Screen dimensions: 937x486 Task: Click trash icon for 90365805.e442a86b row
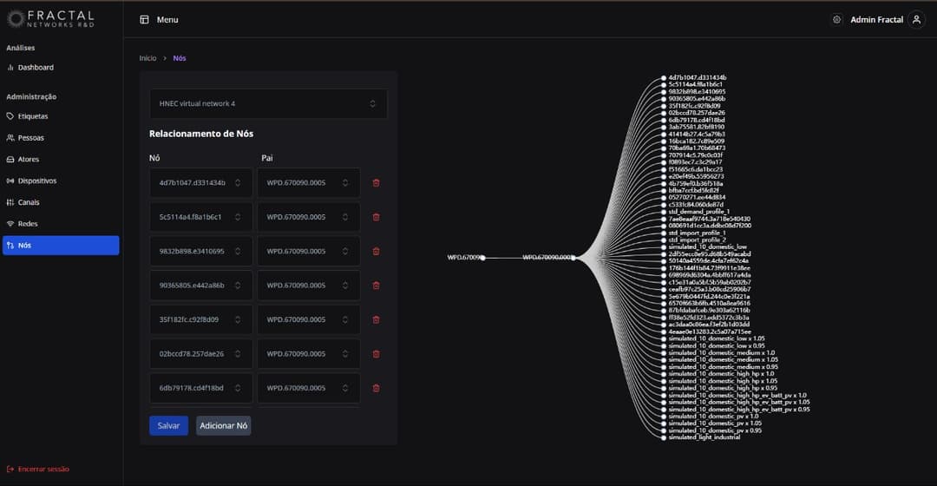(x=376, y=286)
